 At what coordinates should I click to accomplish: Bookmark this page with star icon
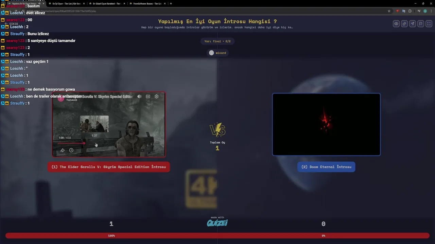[x=389, y=11]
